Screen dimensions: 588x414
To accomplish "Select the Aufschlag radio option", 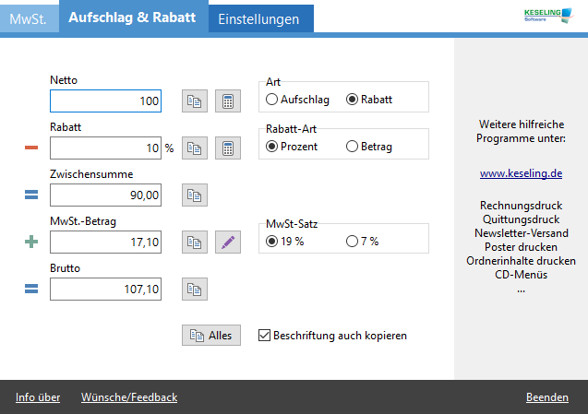I will pyautogui.click(x=272, y=100).
